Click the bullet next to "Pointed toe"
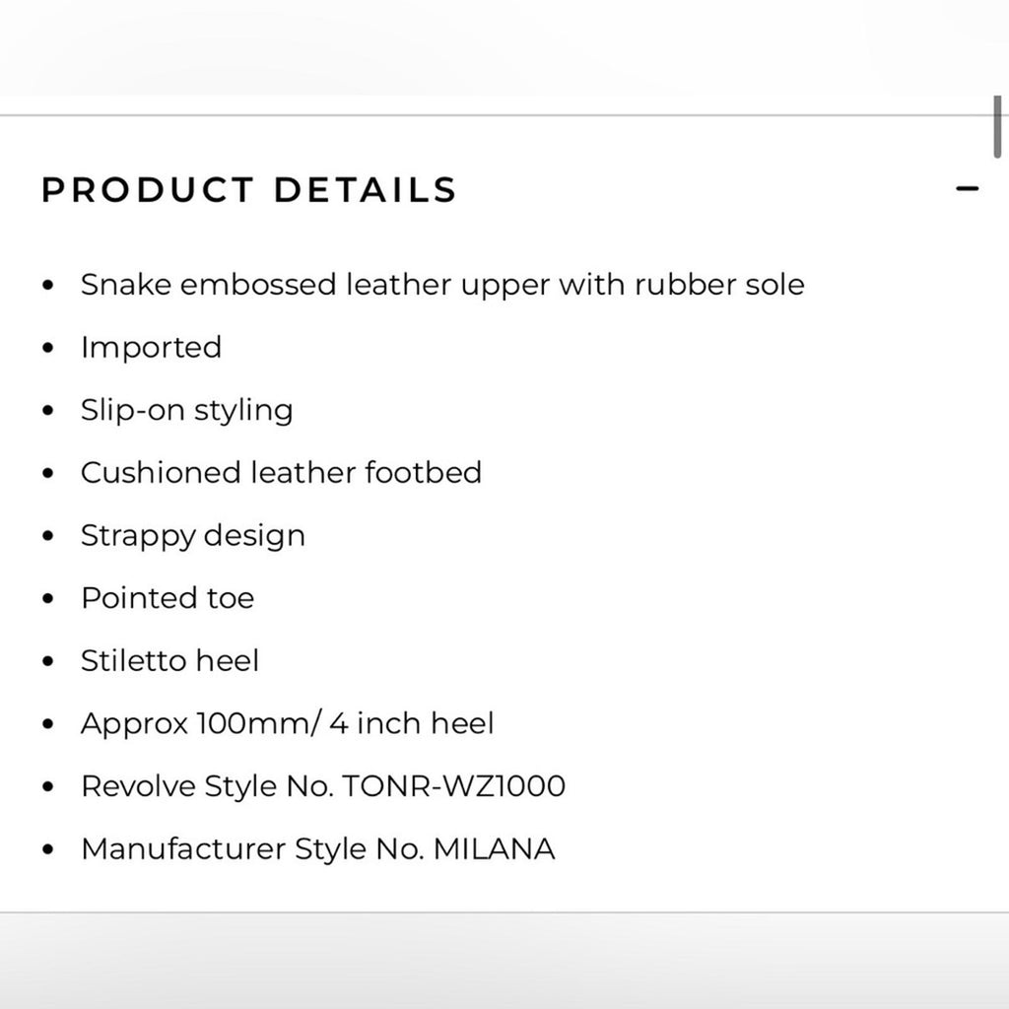The height and width of the screenshot is (1009, 1009). click(48, 599)
